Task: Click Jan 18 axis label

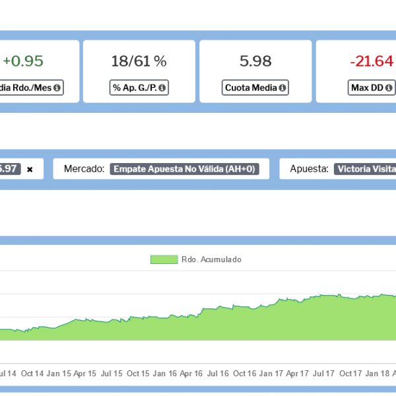Action: 378,374
